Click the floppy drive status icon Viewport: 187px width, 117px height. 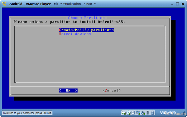133,113
